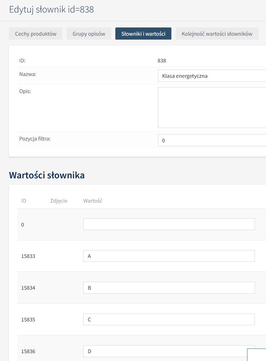
Task: Click the ID column header
Action: (x=24, y=201)
